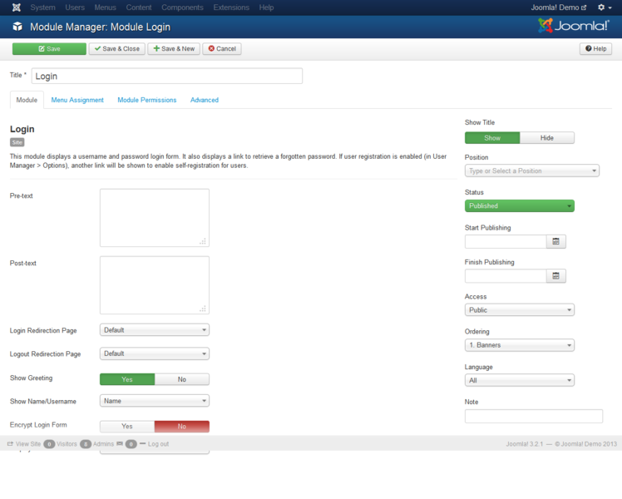Click into the Post-text textarea
Screen dimensions: 622x499
(155, 285)
